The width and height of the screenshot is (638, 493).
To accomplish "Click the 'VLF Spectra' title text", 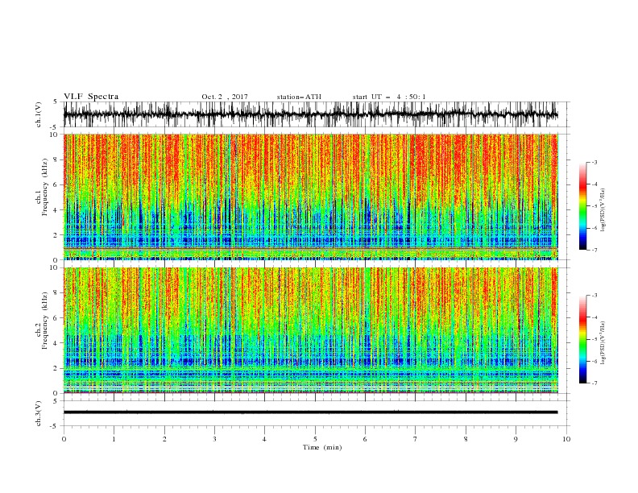I will click(91, 97).
